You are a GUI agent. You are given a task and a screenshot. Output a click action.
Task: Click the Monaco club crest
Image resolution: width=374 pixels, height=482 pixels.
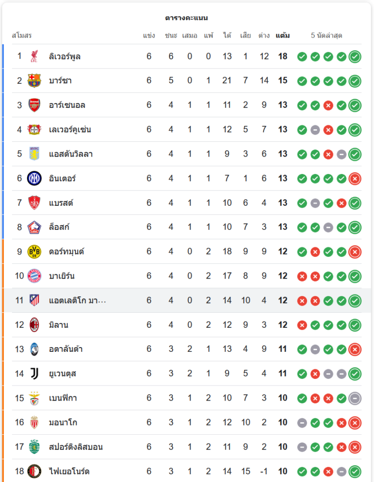[x=34, y=422]
